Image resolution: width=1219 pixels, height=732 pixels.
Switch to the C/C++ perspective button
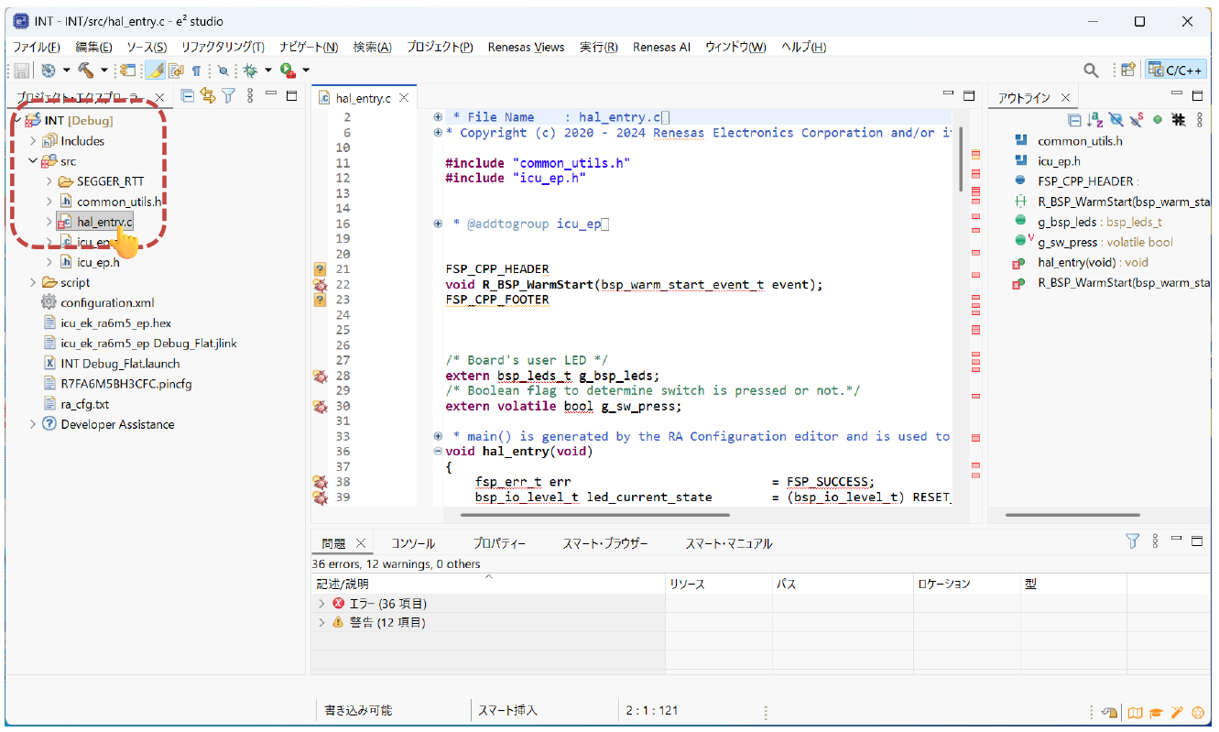pyautogui.click(x=1175, y=70)
